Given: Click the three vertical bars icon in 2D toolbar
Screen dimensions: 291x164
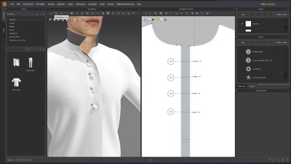Looking at the screenshot, I should click(x=197, y=13).
